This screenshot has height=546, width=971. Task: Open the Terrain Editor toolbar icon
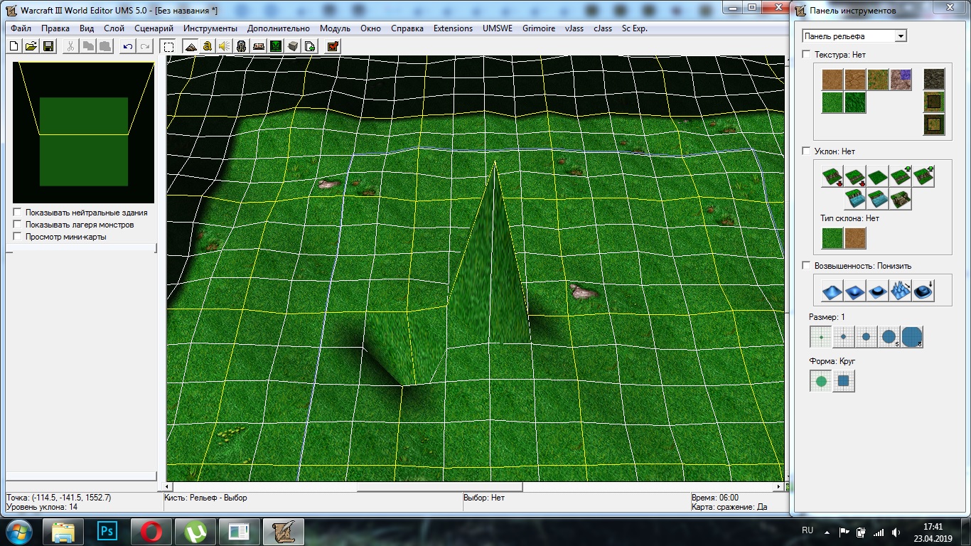coord(191,46)
